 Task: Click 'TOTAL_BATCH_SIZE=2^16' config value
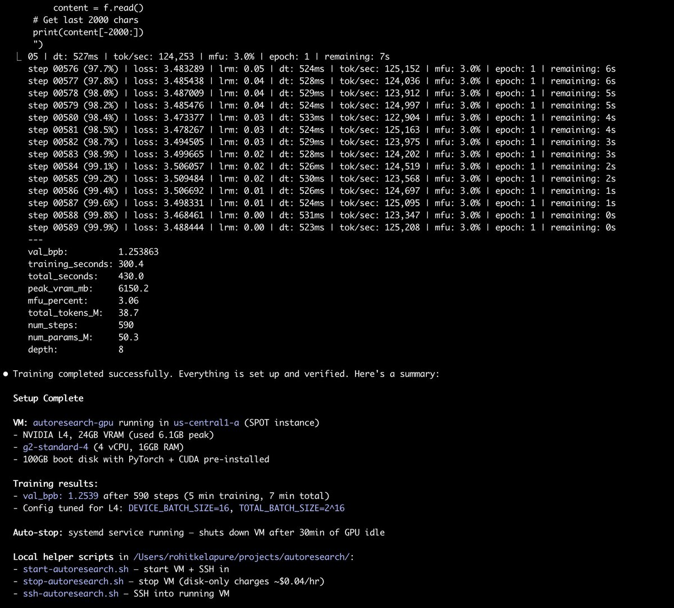coord(292,508)
